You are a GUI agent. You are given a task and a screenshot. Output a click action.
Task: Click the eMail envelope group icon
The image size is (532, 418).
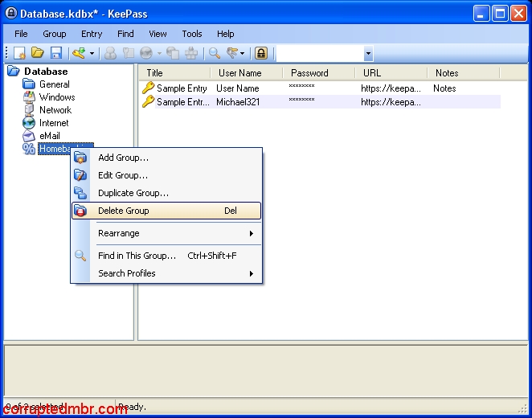(29, 136)
